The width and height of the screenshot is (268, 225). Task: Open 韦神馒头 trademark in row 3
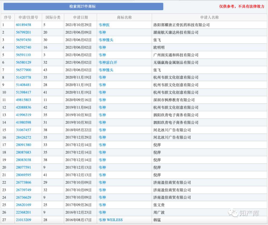[106, 40]
